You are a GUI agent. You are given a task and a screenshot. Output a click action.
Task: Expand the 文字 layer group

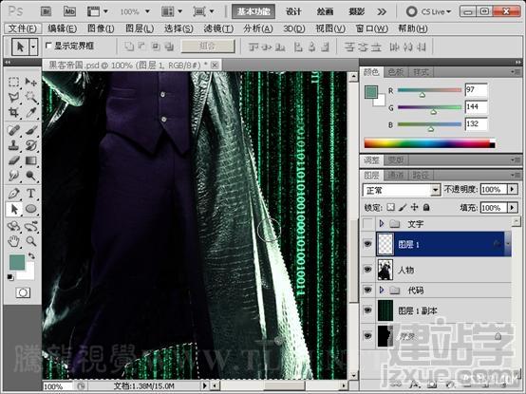click(382, 223)
